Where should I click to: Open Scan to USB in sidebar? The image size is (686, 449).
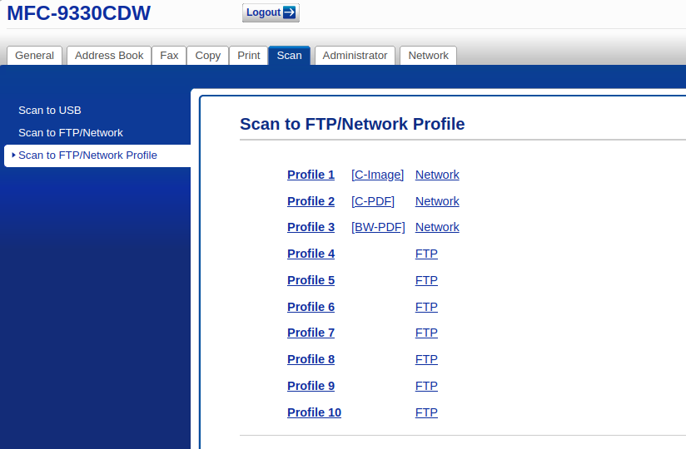tap(50, 110)
